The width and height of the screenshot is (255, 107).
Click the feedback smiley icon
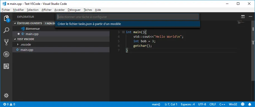tap(243, 104)
